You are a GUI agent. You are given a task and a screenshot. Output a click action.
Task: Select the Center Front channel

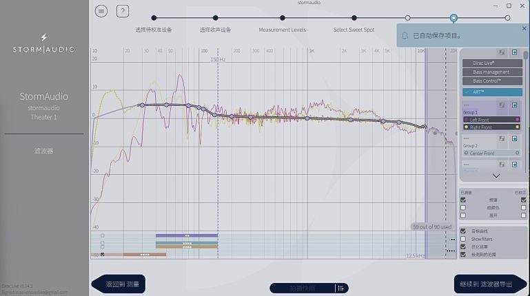(491, 154)
